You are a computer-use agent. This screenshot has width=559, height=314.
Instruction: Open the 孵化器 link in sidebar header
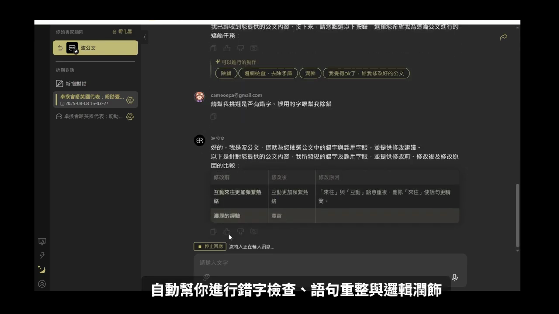122,32
